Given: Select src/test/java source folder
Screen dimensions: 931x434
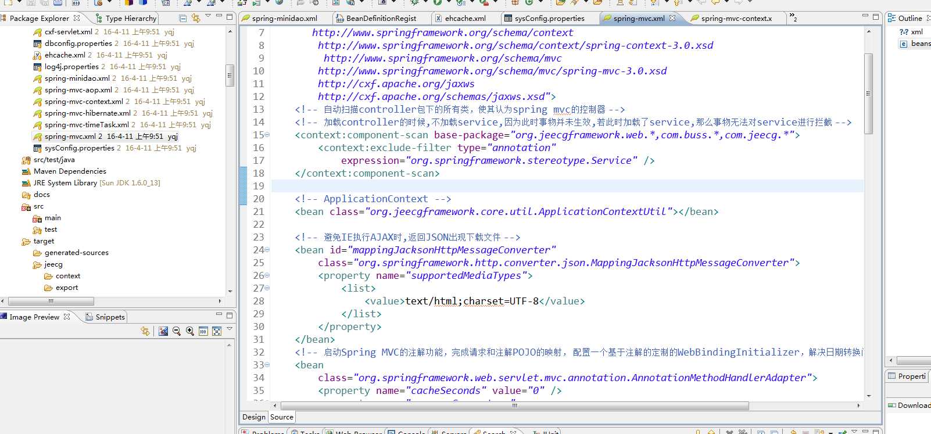Looking at the screenshot, I should point(54,160).
